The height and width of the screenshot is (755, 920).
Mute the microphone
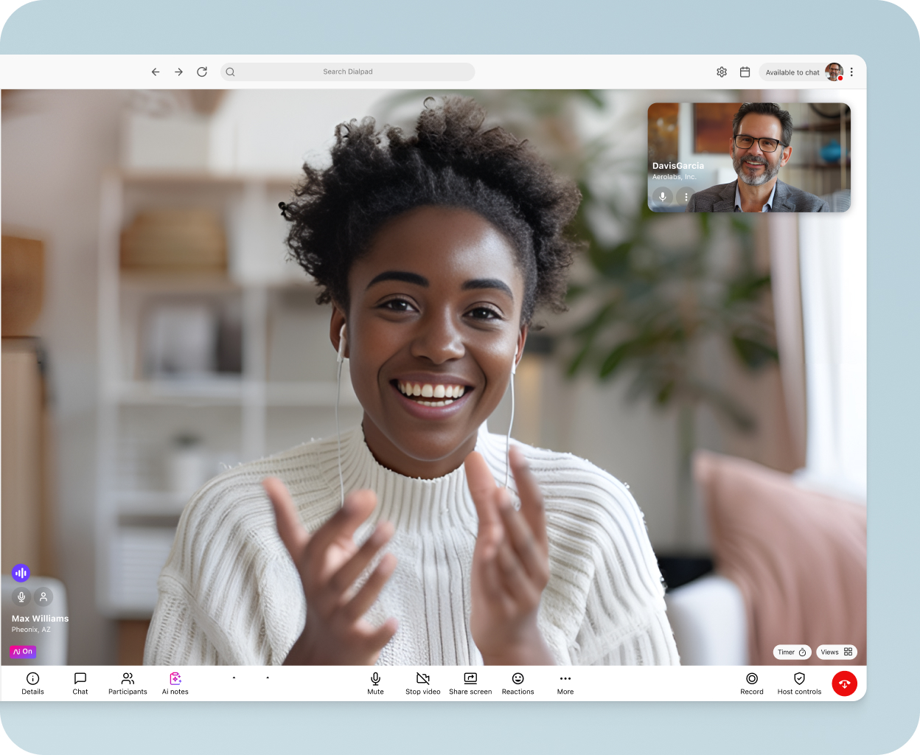[x=375, y=683]
